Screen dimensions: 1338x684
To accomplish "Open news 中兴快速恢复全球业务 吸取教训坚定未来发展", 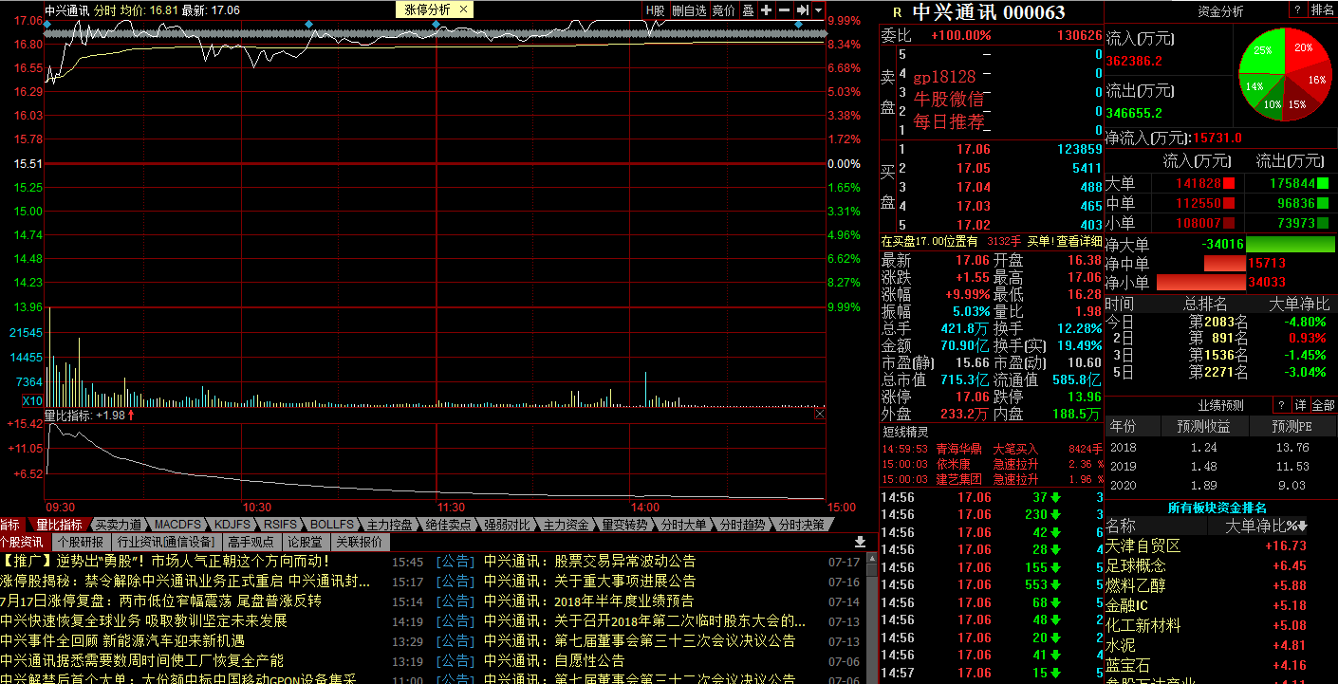I will tap(143, 621).
